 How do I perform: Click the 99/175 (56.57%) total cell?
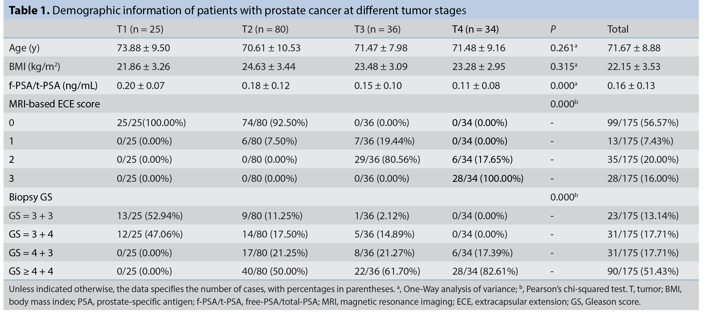click(643, 123)
